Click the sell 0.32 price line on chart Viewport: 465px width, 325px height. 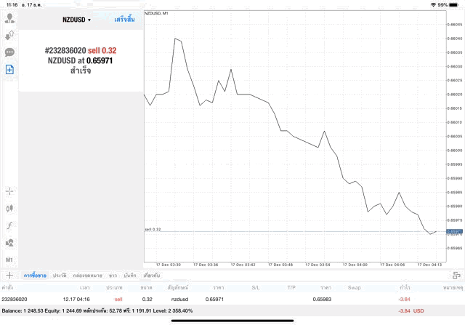(x=291, y=231)
